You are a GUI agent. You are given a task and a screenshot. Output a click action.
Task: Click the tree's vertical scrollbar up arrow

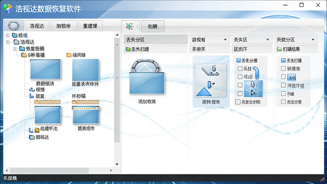pos(117,35)
